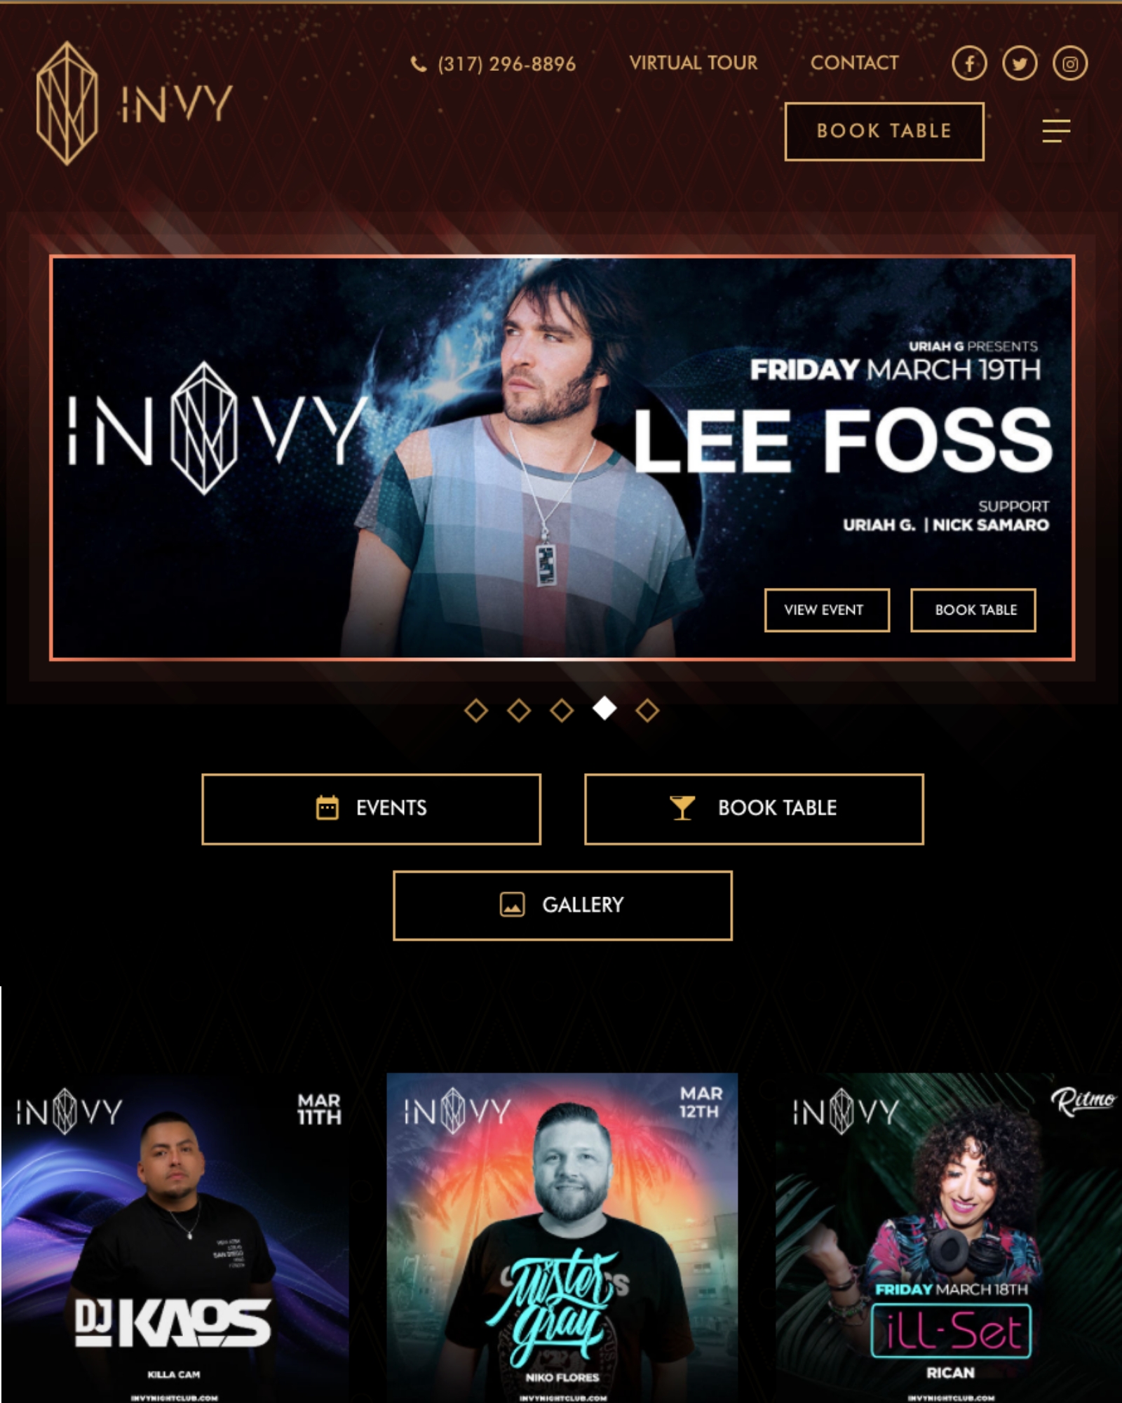Viewport: 1122px width, 1403px height.
Task: Click the calendar icon on Events
Action: click(327, 807)
